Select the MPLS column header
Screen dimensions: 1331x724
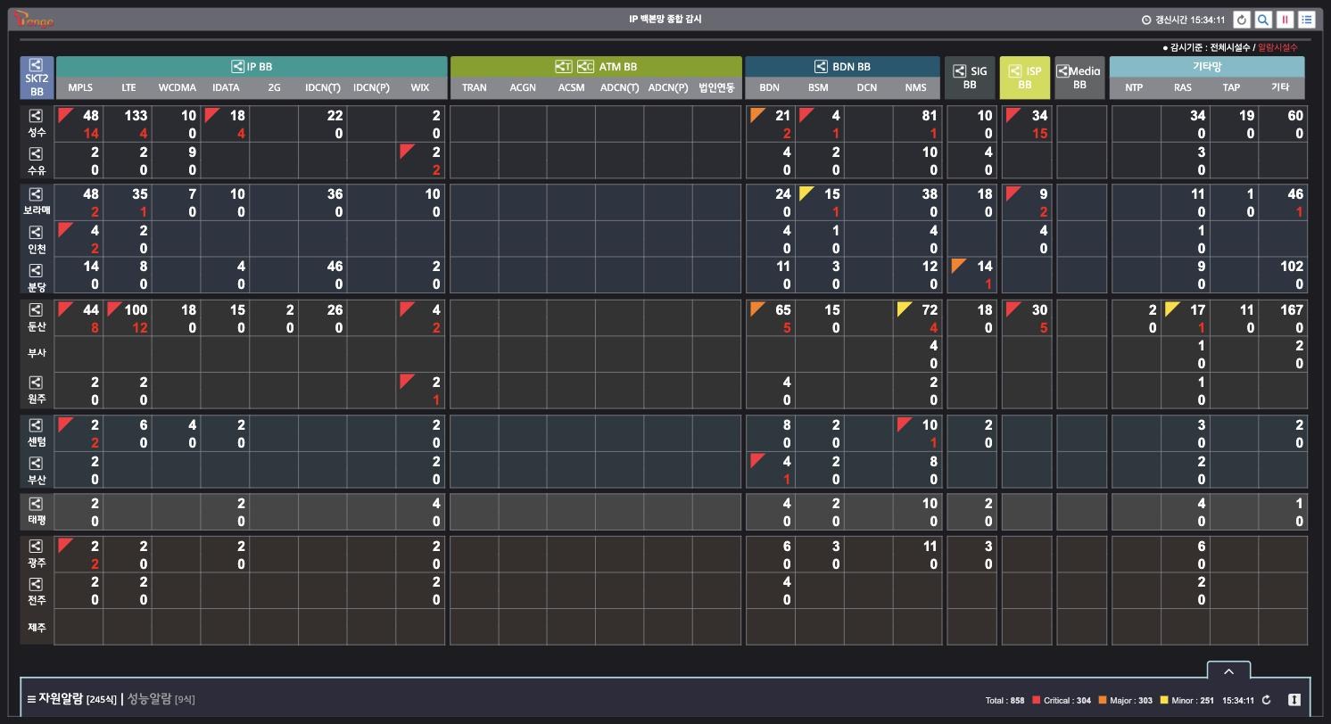pos(80,87)
